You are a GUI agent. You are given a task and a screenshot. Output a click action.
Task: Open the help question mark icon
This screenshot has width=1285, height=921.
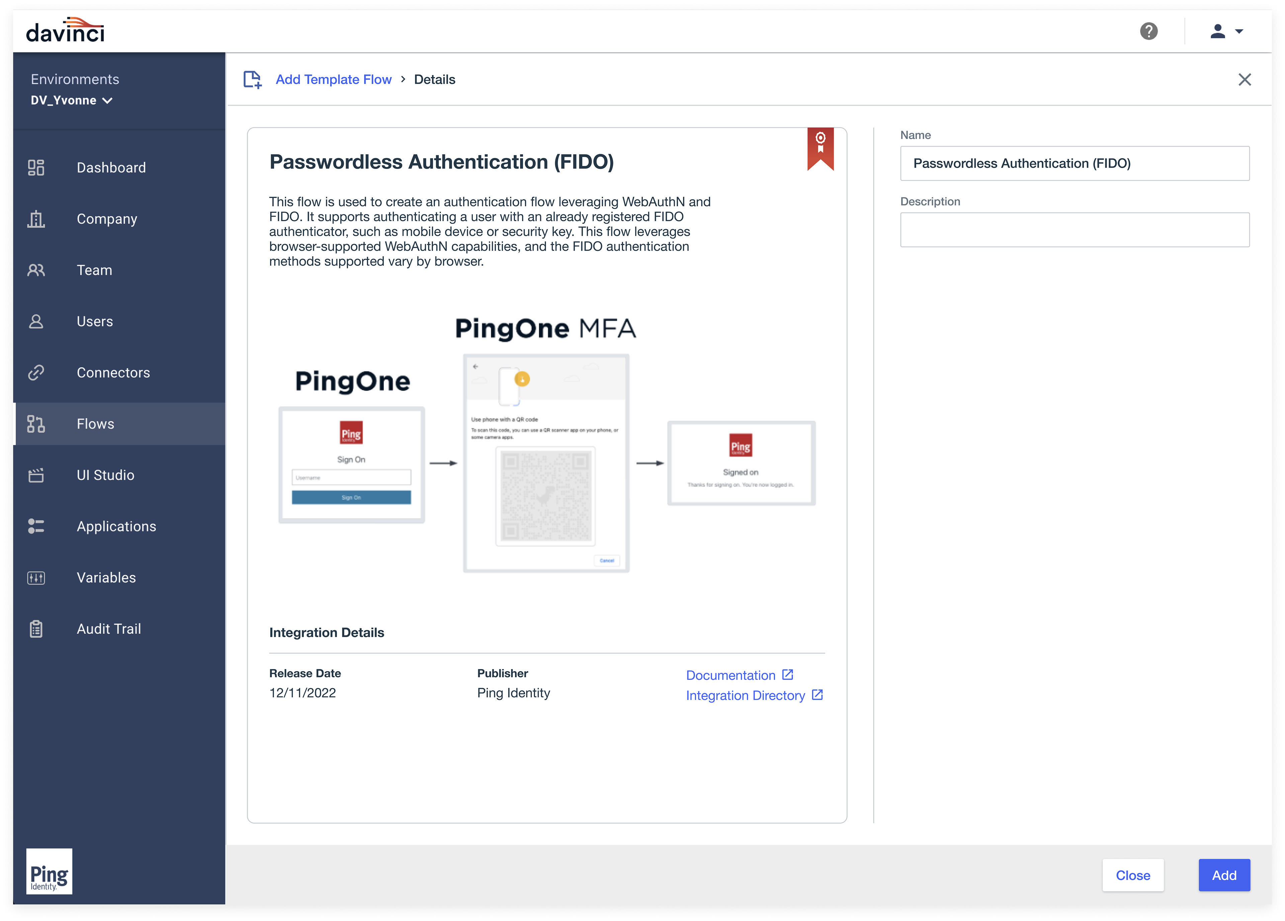(x=1148, y=31)
